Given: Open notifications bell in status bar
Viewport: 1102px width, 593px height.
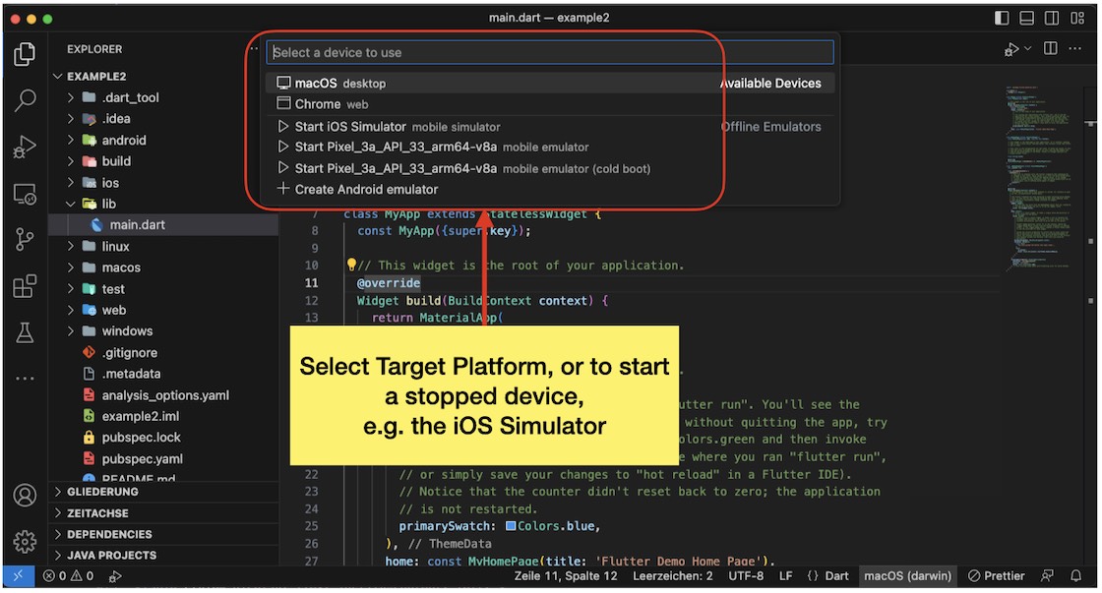Looking at the screenshot, I should (x=1076, y=576).
